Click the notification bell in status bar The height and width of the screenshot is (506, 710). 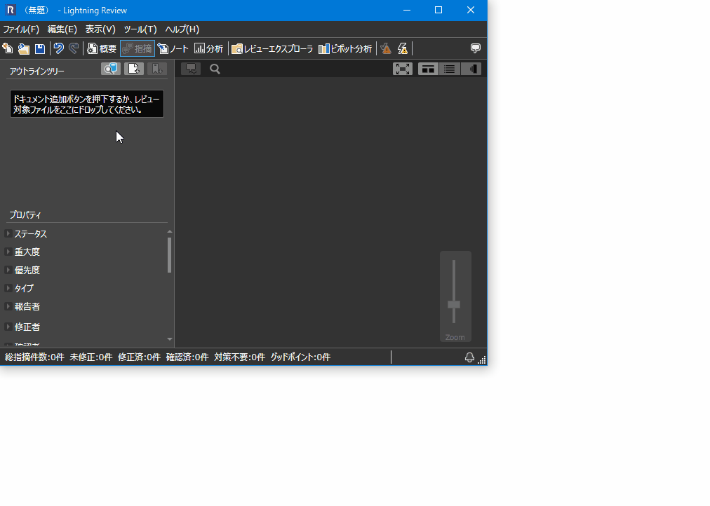click(469, 357)
